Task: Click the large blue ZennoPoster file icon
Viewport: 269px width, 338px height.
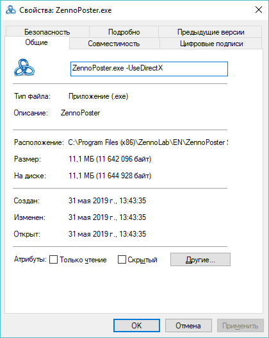Action: [x=24, y=67]
